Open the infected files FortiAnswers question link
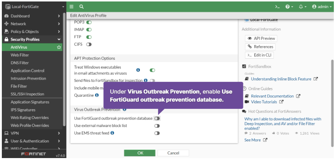This screenshot has height=161, width=336. 283,124
